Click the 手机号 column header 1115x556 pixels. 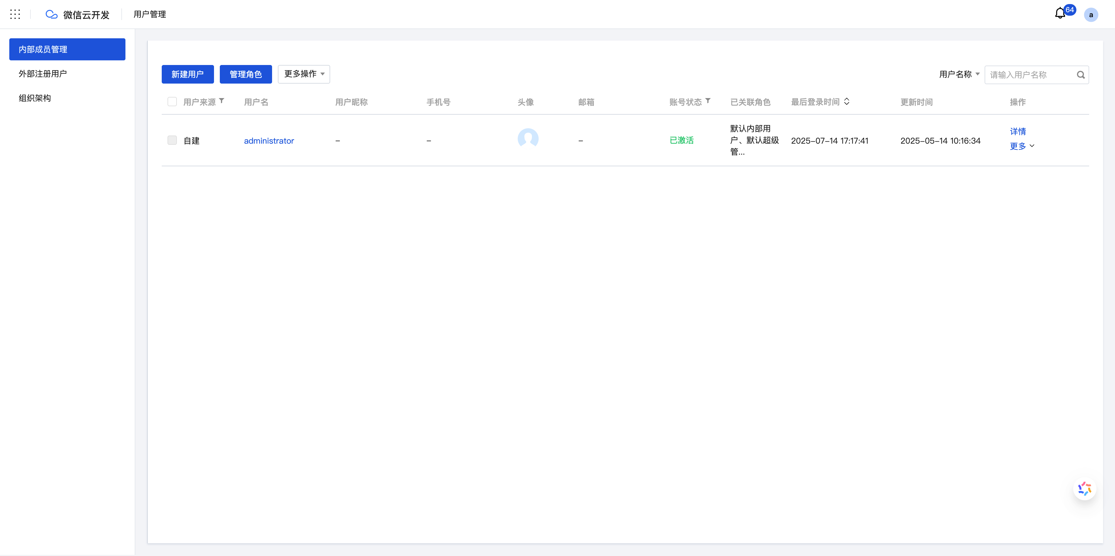coord(438,102)
